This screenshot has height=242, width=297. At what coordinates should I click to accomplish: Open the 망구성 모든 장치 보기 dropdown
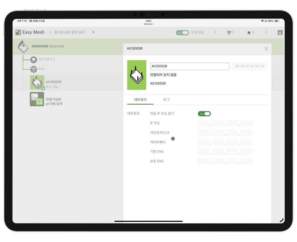[x=74, y=32]
